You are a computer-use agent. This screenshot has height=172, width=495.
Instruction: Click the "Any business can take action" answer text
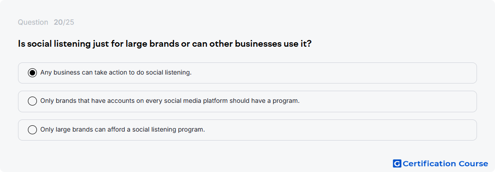pos(116,72)
